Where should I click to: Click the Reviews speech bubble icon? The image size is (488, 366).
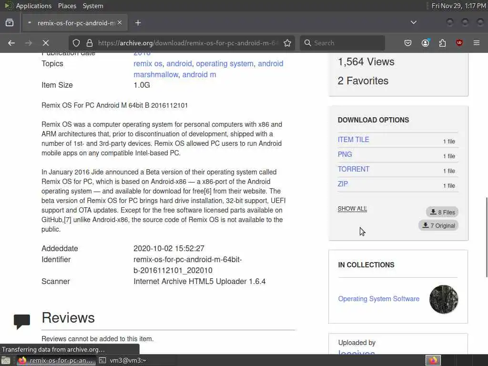tap(22, 321)
